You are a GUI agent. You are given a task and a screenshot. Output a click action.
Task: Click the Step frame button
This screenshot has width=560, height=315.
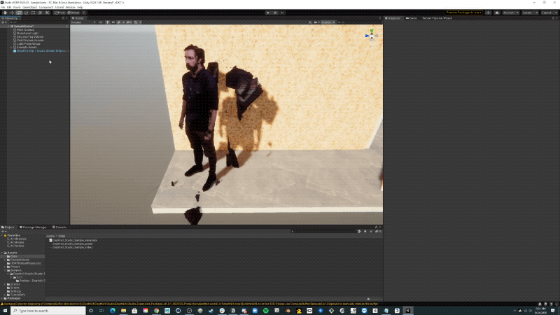(282, 13)
